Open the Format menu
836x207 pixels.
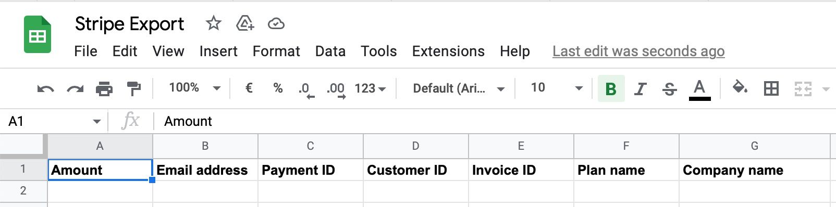[x=276, y=51]
